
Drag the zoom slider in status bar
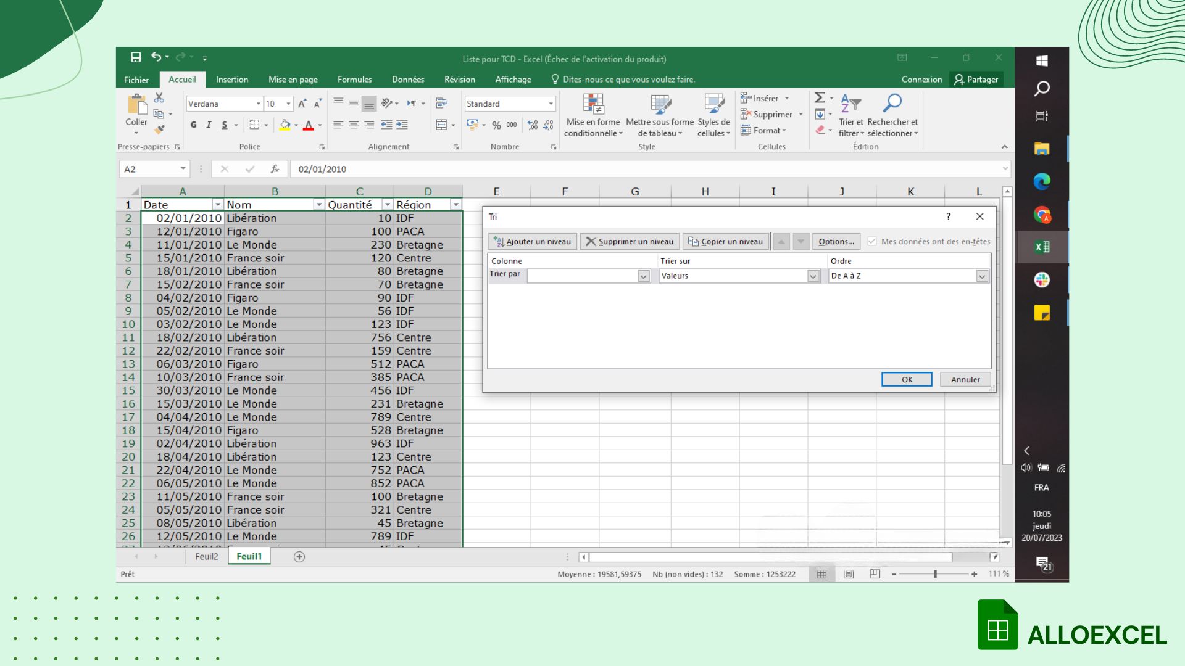tap(937, 574)
